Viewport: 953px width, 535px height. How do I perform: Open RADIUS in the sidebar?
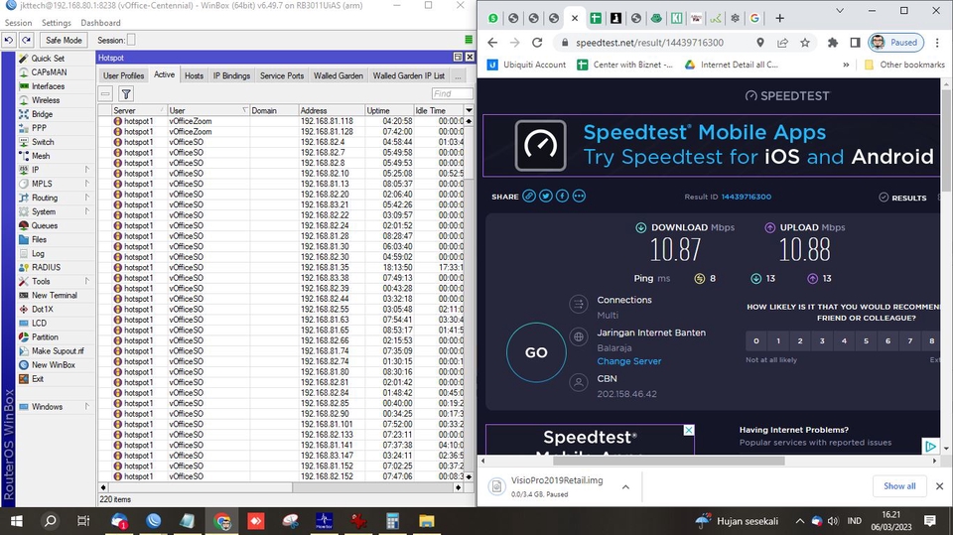coord(46,268)
